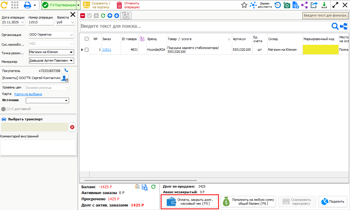Open the 'Валюта' currency dropdown
350x210 pixels.
click(x=73, y=22)
